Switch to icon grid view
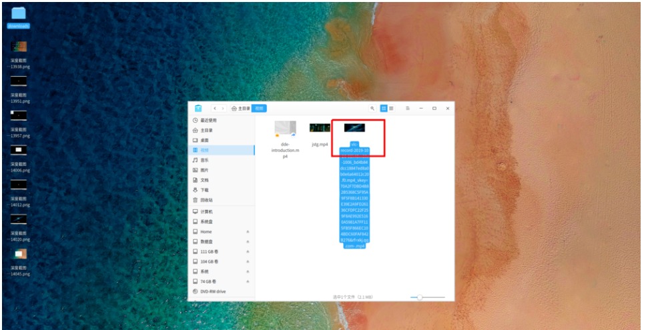 click(x=384, y=109)
